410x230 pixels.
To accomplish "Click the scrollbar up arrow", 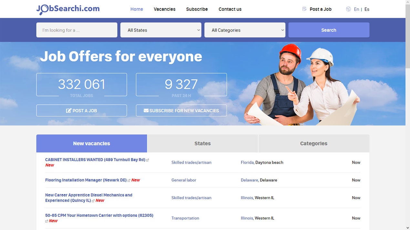I will point(408,2).
